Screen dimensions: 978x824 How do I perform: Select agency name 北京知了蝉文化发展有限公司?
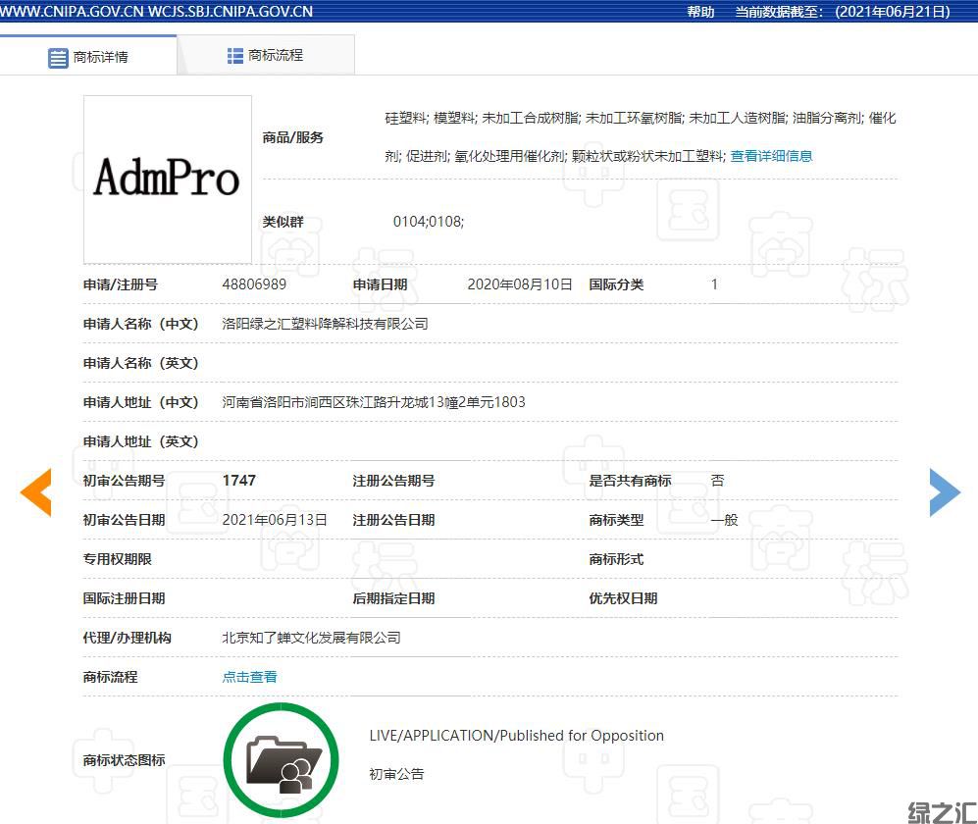[311, 638]
